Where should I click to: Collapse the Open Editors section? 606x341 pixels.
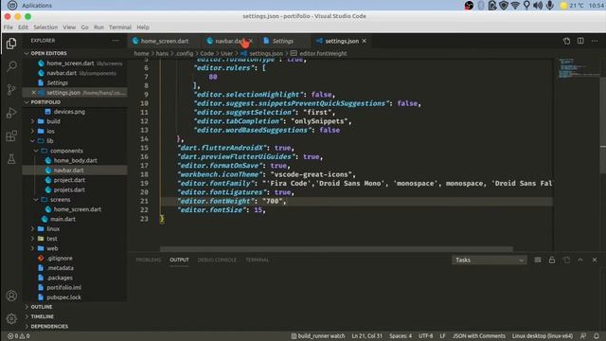(x=27, y=53)
